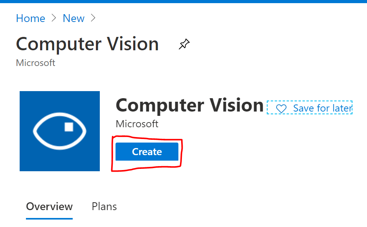Click the Save for later text

pyautogui.click(x=323, y=108)
